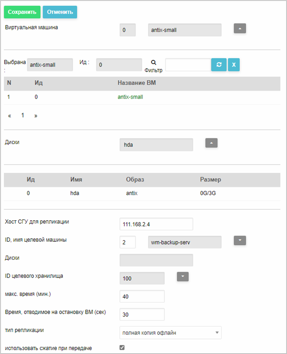
Task: Click the макс. время (мин.) field
Action: (142, 296)
